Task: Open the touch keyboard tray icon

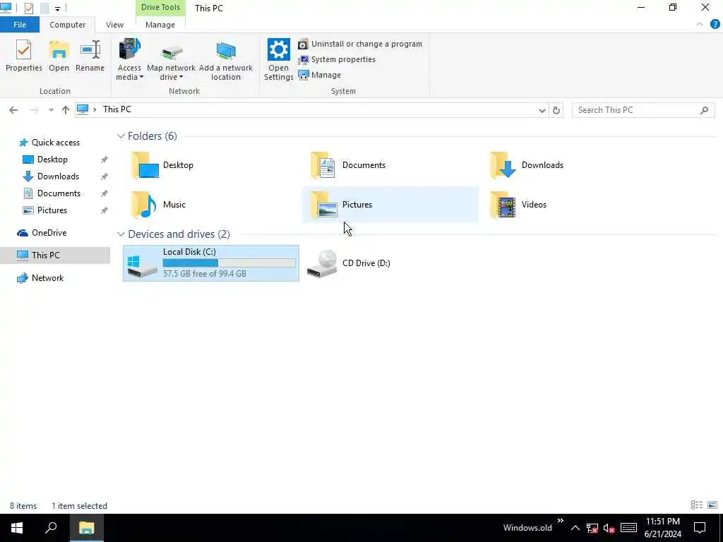Action: pyautogui.click(x=628, y=528)
